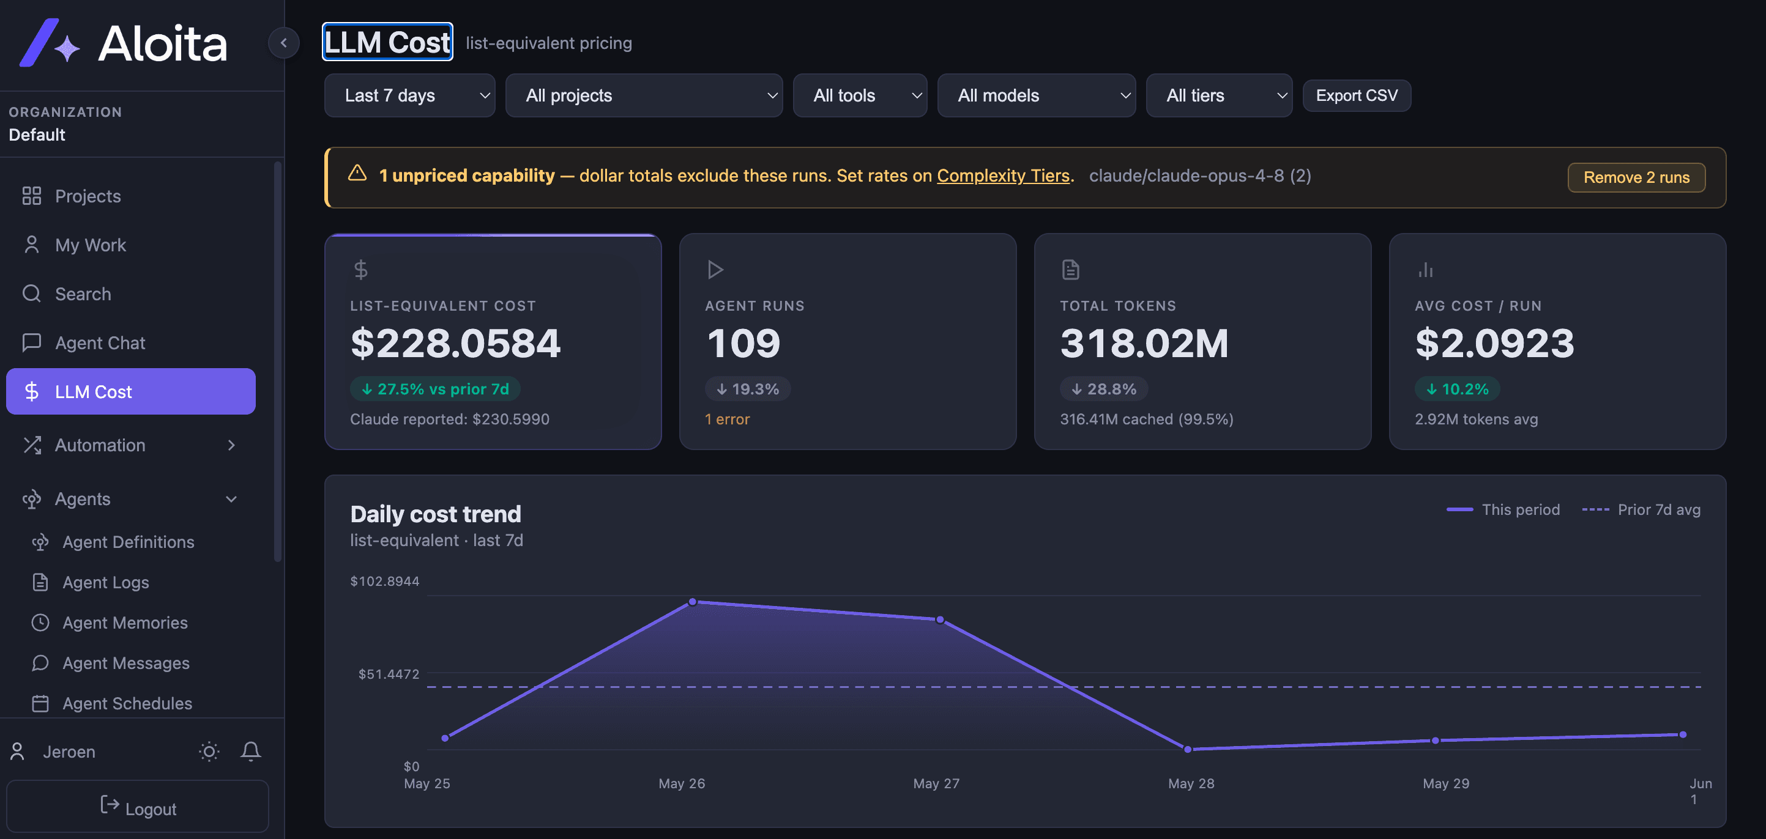Click the Search magnifier icon
The width and height of the screenshot is (1766, 839).
32,293
